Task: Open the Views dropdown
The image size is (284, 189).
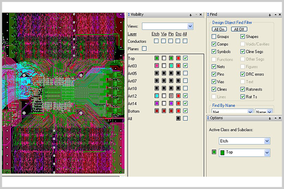Action: pos(190,26)
